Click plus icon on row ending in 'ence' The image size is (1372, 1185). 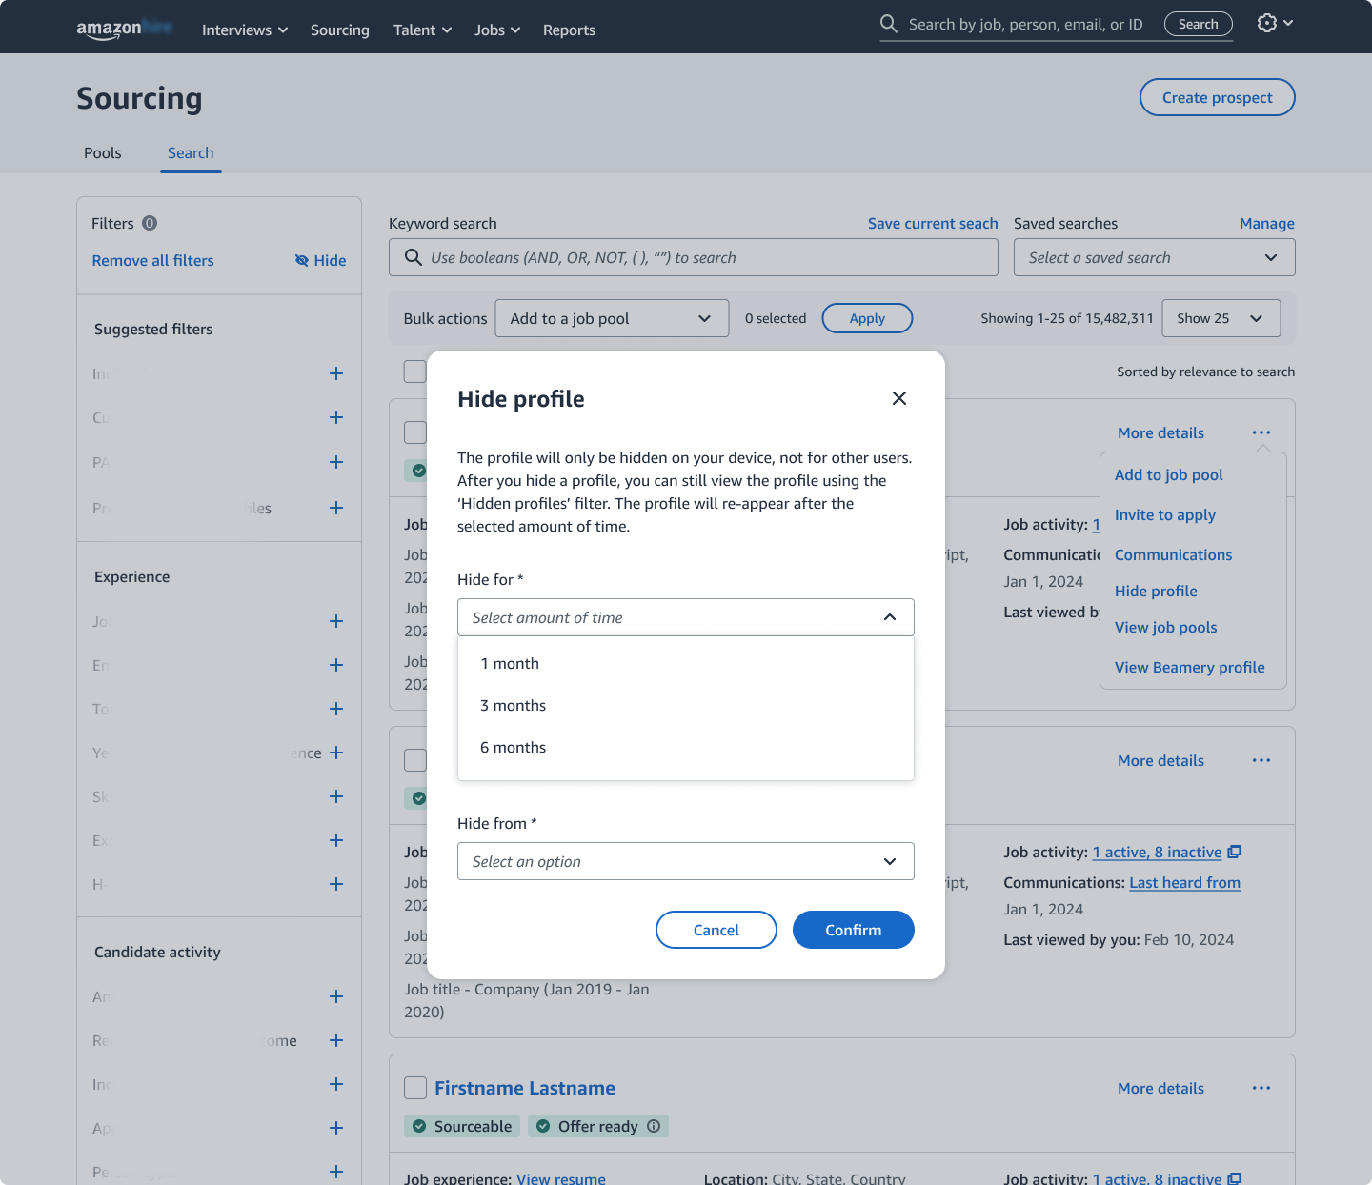point(336,753)
